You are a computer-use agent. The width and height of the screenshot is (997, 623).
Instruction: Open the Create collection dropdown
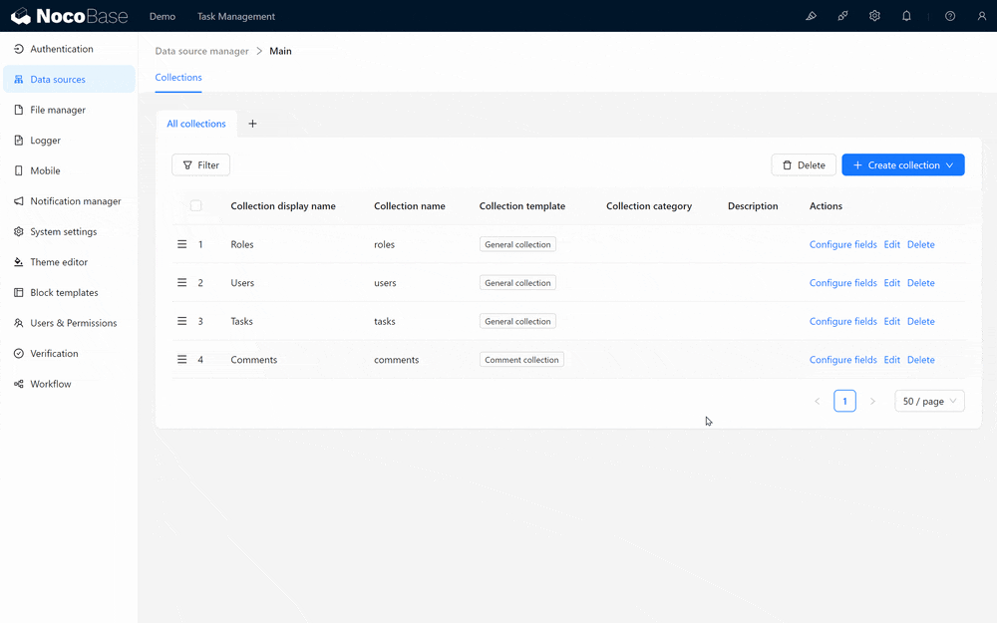point(903,164)
